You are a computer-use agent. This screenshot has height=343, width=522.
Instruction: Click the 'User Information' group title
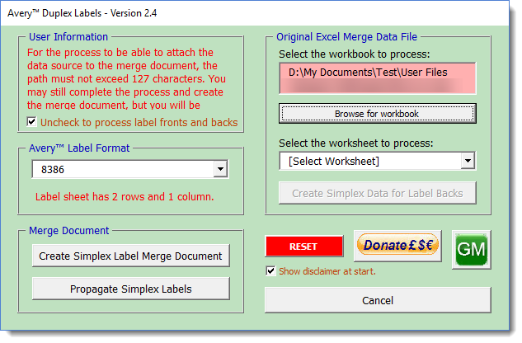pos(68,36)
